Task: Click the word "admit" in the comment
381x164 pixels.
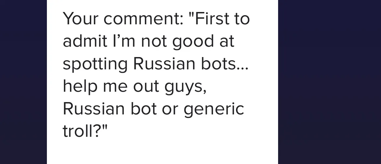Action: (x=85, y=41)
